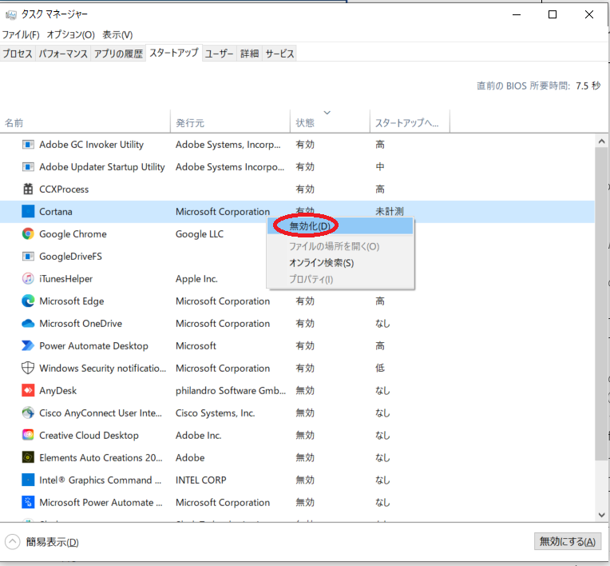Click the Google Chrome icon

(x=28, y=234)
